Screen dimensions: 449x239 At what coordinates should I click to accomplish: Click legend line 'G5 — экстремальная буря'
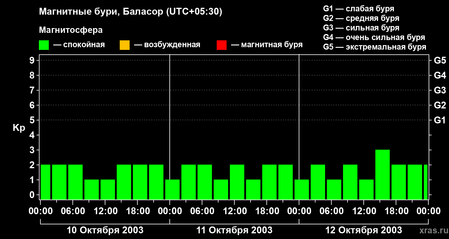(x=374, y=47)
